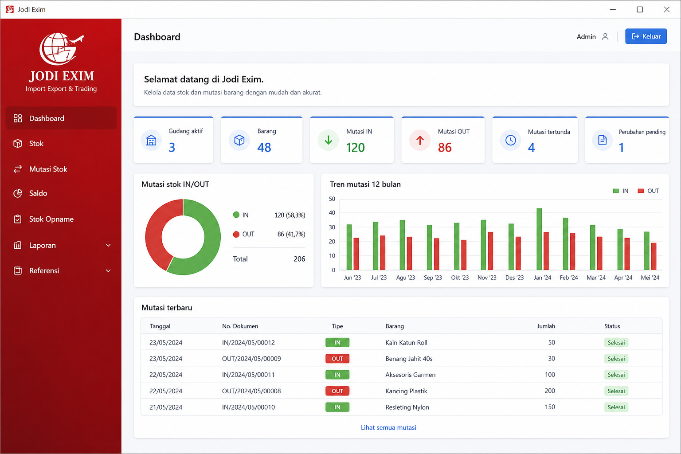This screenshot has height=454, width=681.
Task: Click the Mutasi OUT up-arrow icon
Action: coord(420,140)
